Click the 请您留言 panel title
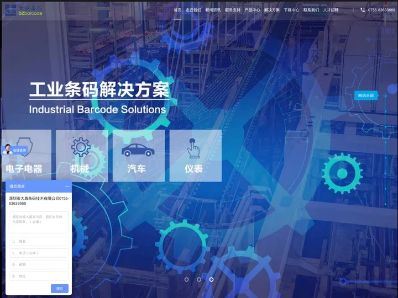398x298 pixels. 17,187
